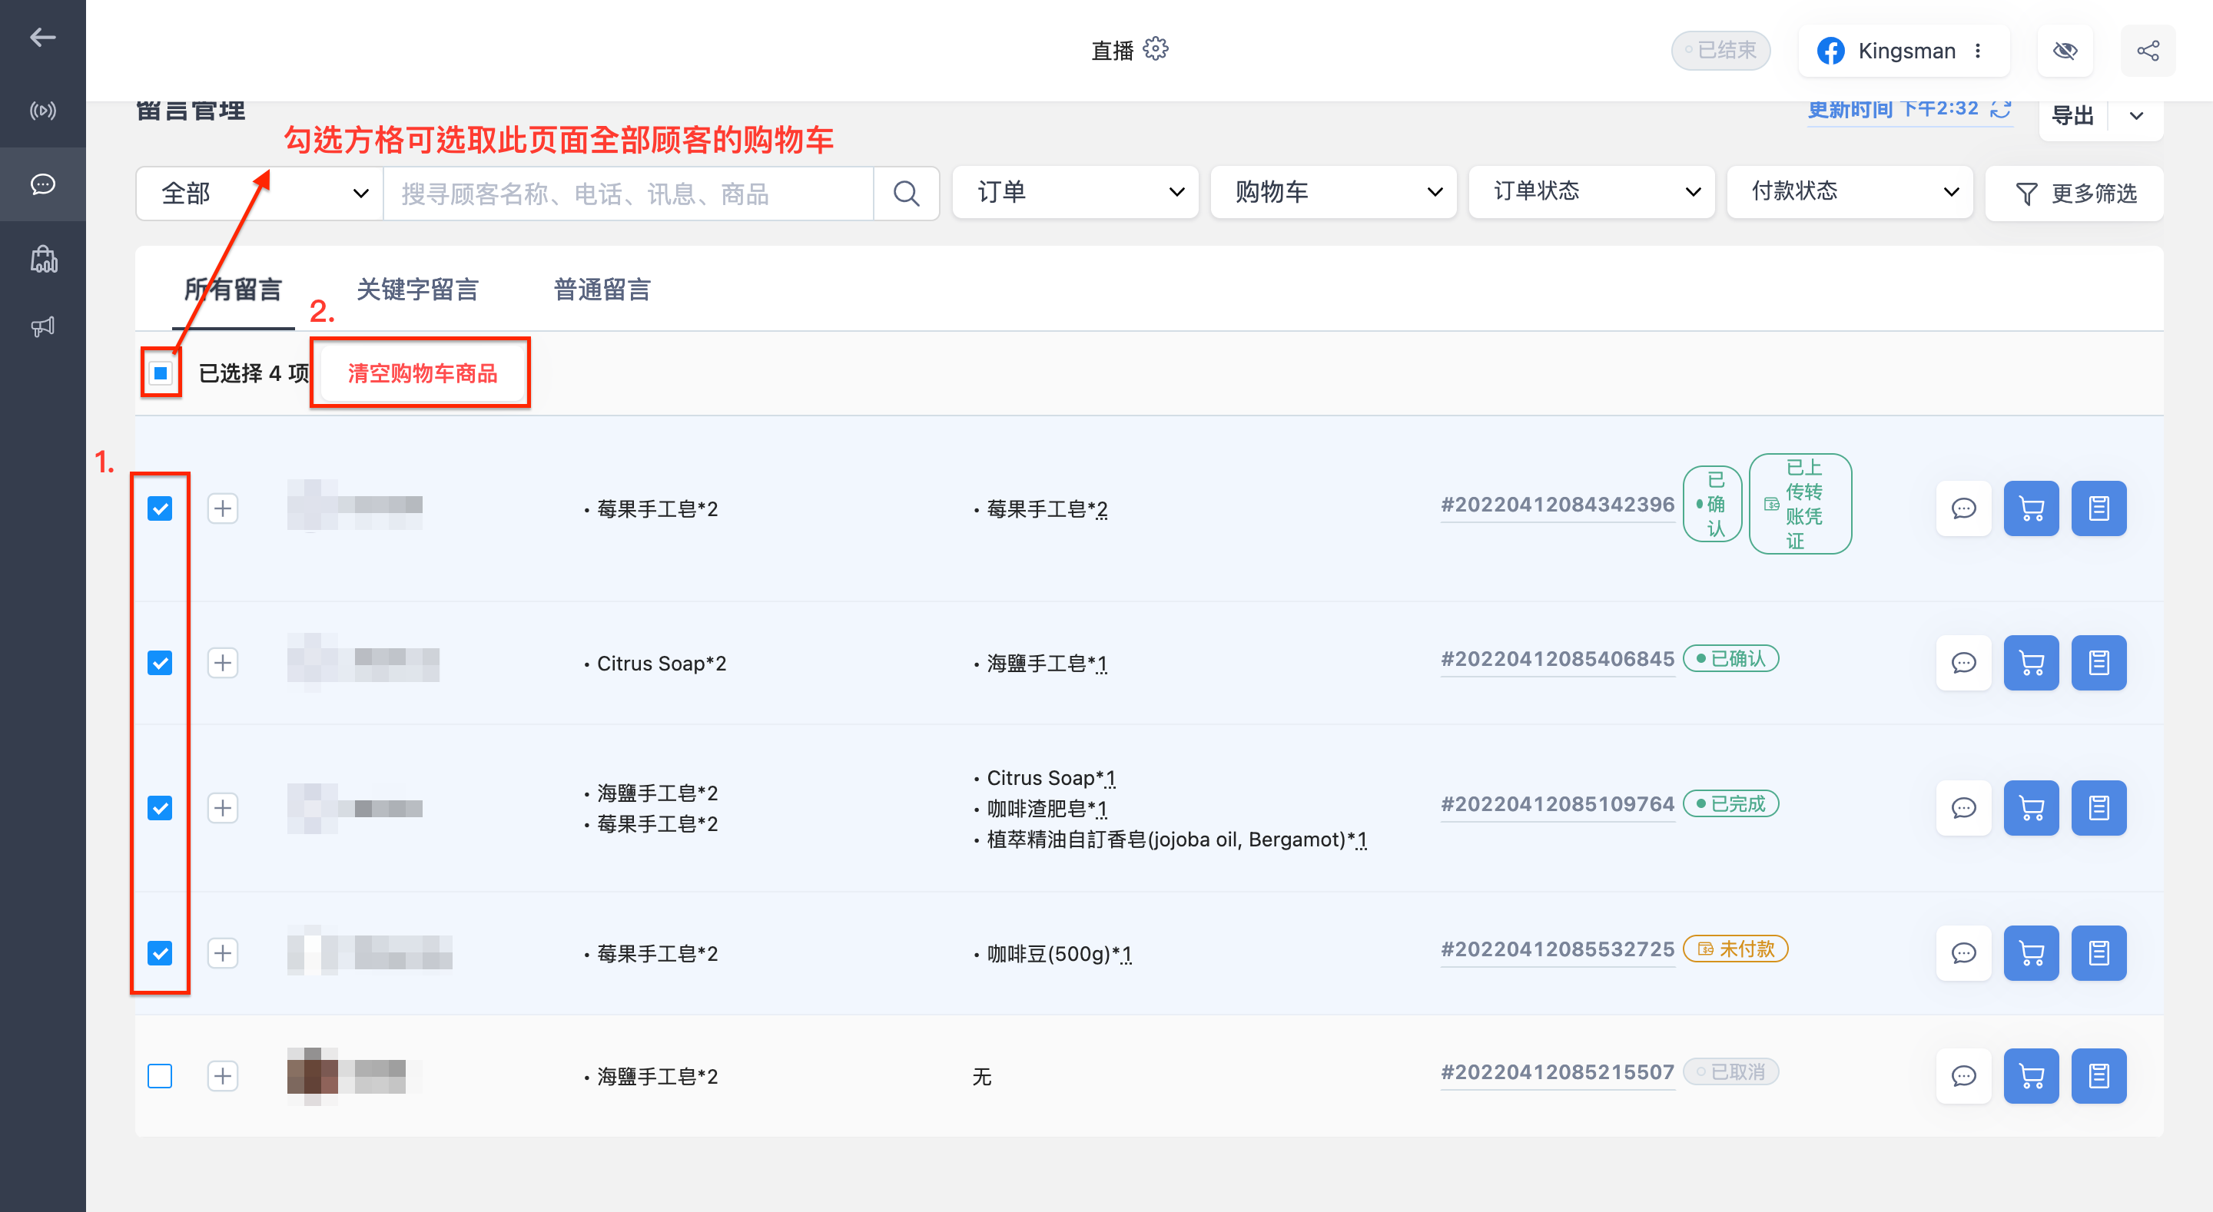Toggle the hide-visibility eye icon
The image size is (2213, 1212).
point(2065,51)
